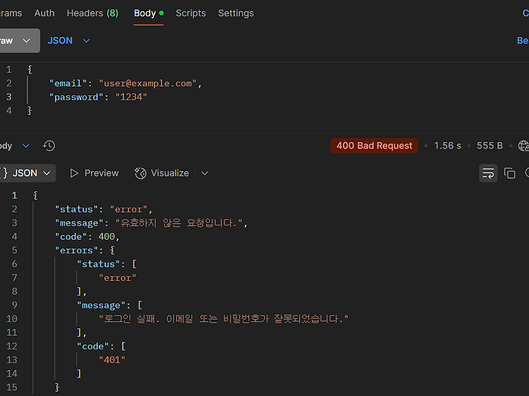Open the response history icon
Image resolution: width=529 pixels, height=396 pixels.
click(x=49, y=146)
